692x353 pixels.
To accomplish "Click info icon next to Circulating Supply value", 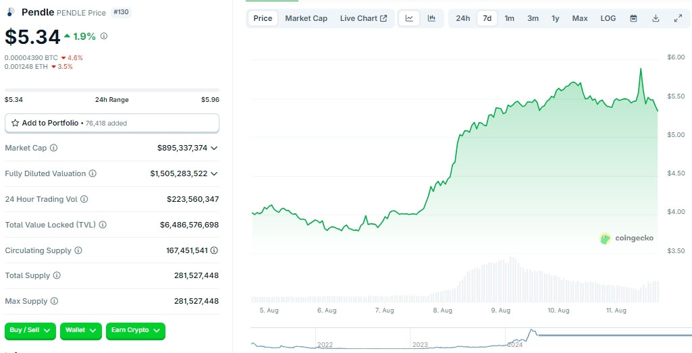I will click(x=214, y=250).
